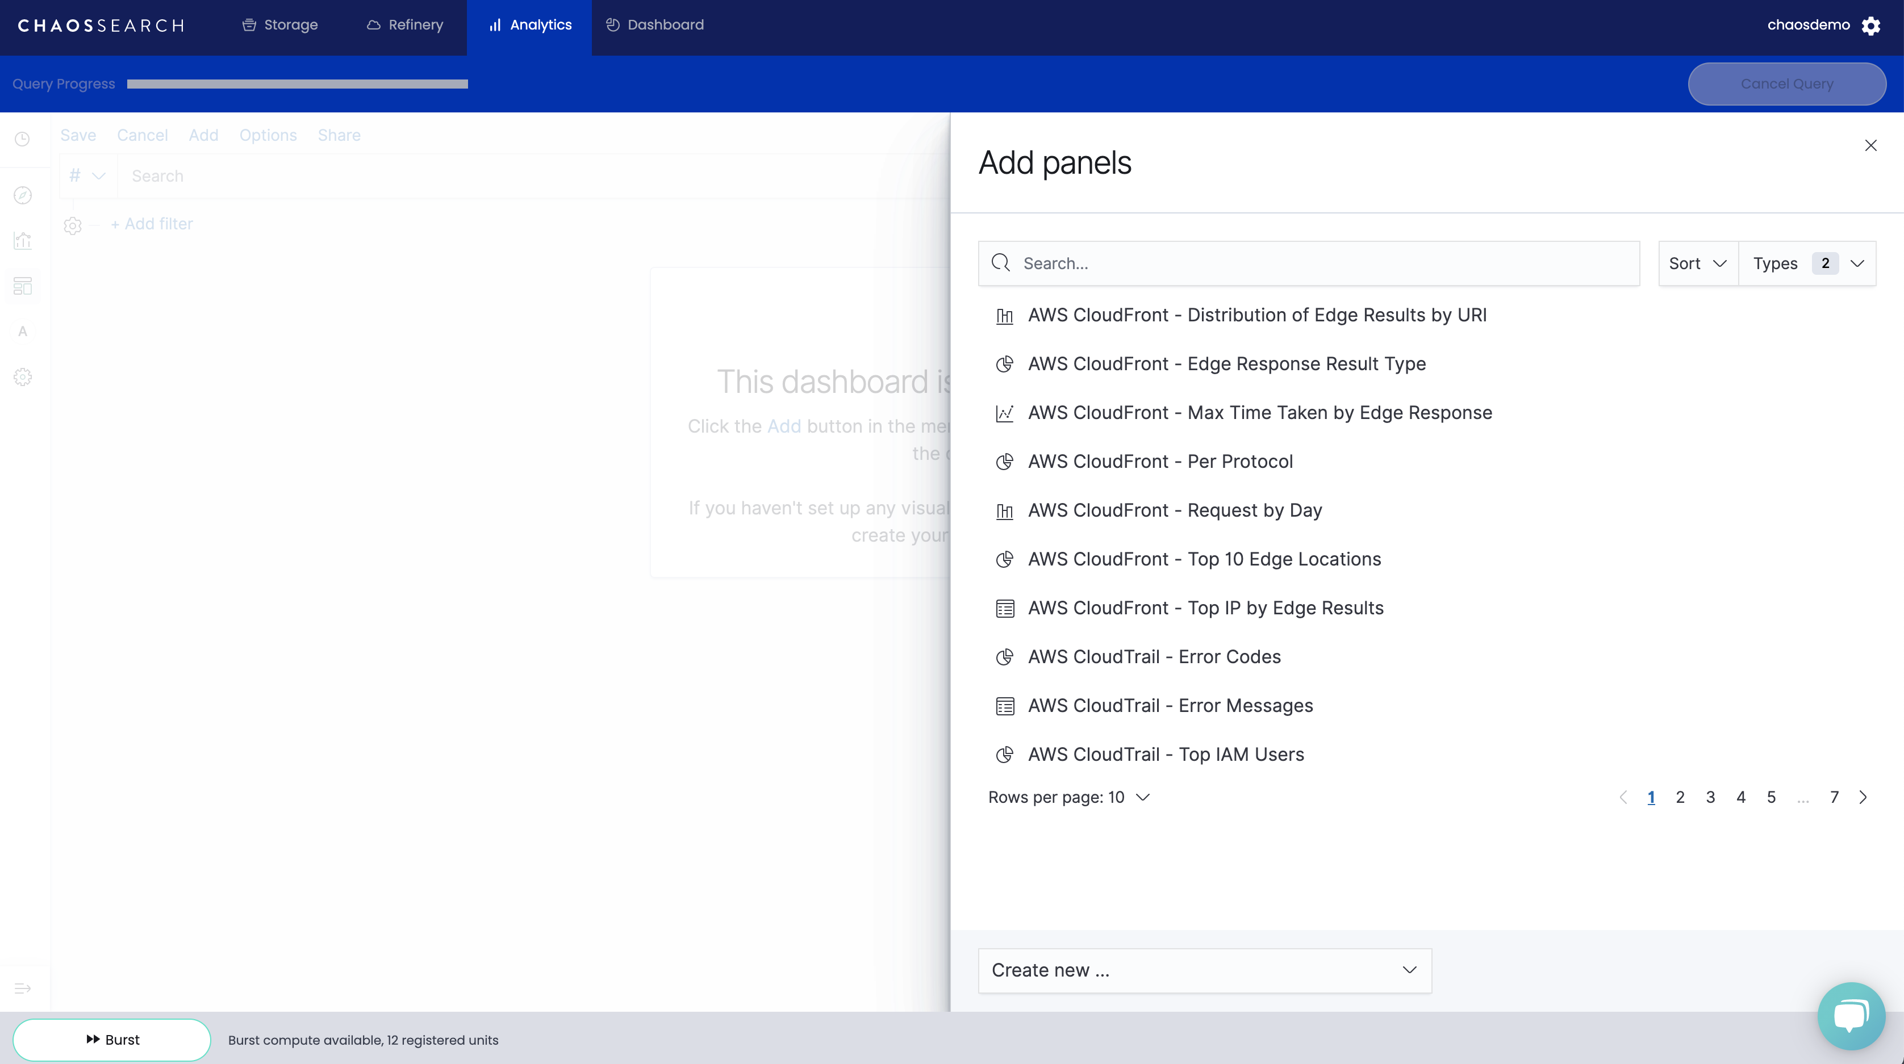Viewport: 1904px width, 1064px height.
Task: Add AWS CloudFront - Edge Response Result Type
Action: (x=1227, y=365)
